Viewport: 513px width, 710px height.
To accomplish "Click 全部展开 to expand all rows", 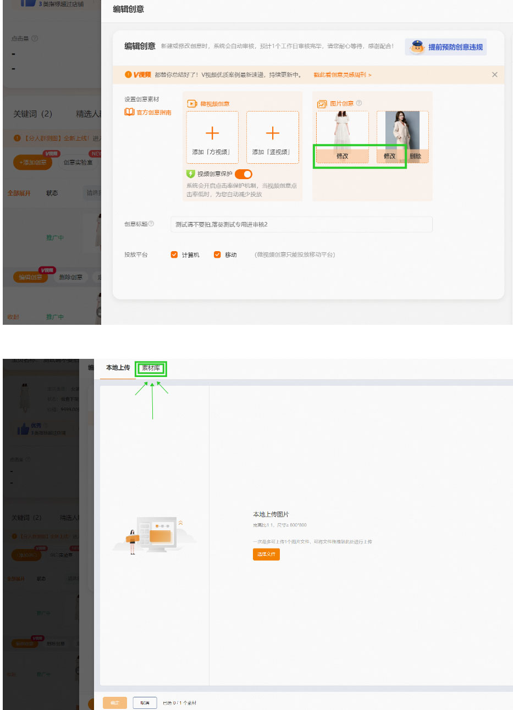I will (x=19, y=193).
